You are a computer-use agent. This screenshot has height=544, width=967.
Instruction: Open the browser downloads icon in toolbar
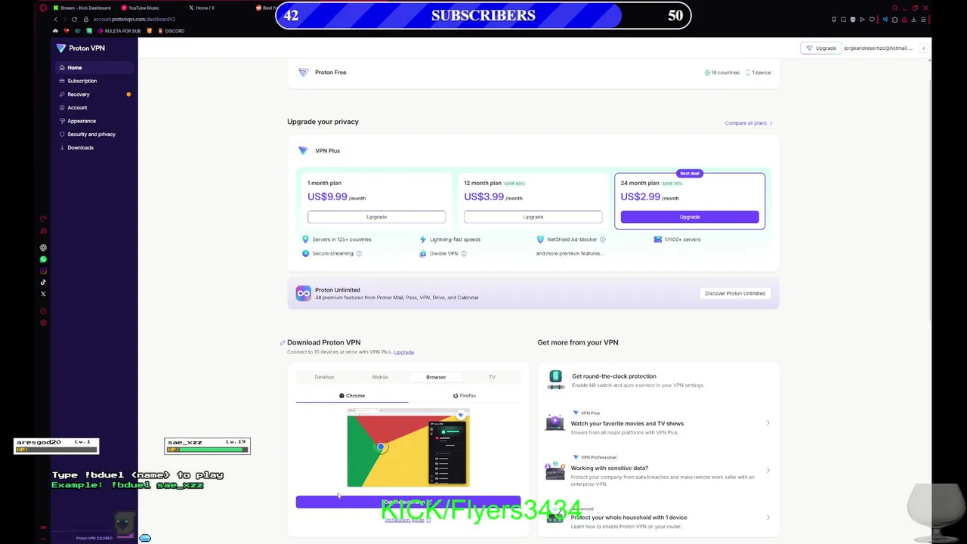tap(913, 19)
